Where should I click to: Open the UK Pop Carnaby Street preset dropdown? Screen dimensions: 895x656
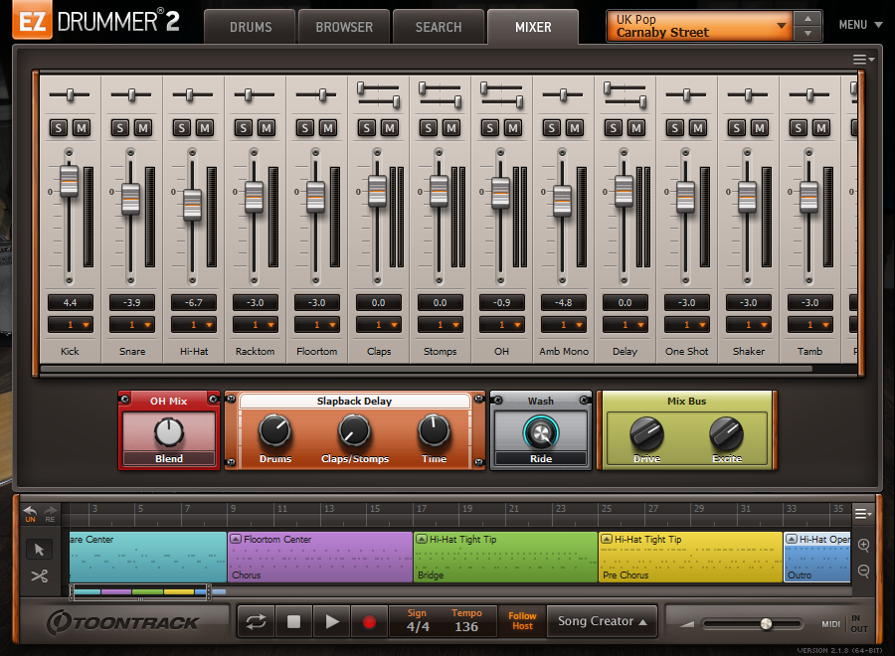point(700,26)
